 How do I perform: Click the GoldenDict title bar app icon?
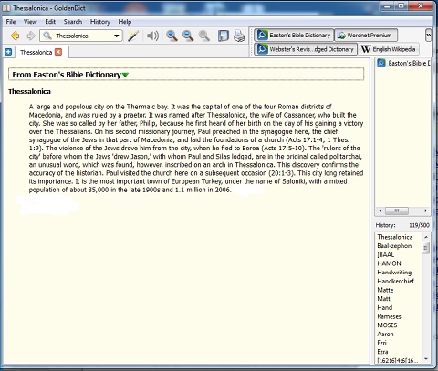click(6, 8)
